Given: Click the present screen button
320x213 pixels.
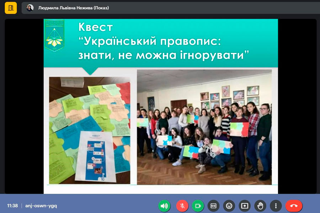Looking at the screenshot, I should 245,206.
